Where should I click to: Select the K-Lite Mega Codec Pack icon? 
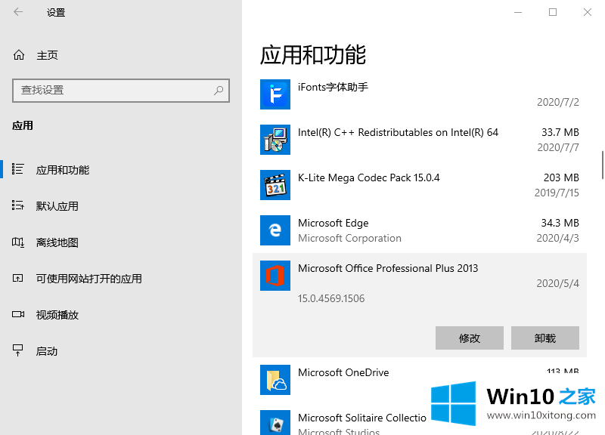(275, 185)
